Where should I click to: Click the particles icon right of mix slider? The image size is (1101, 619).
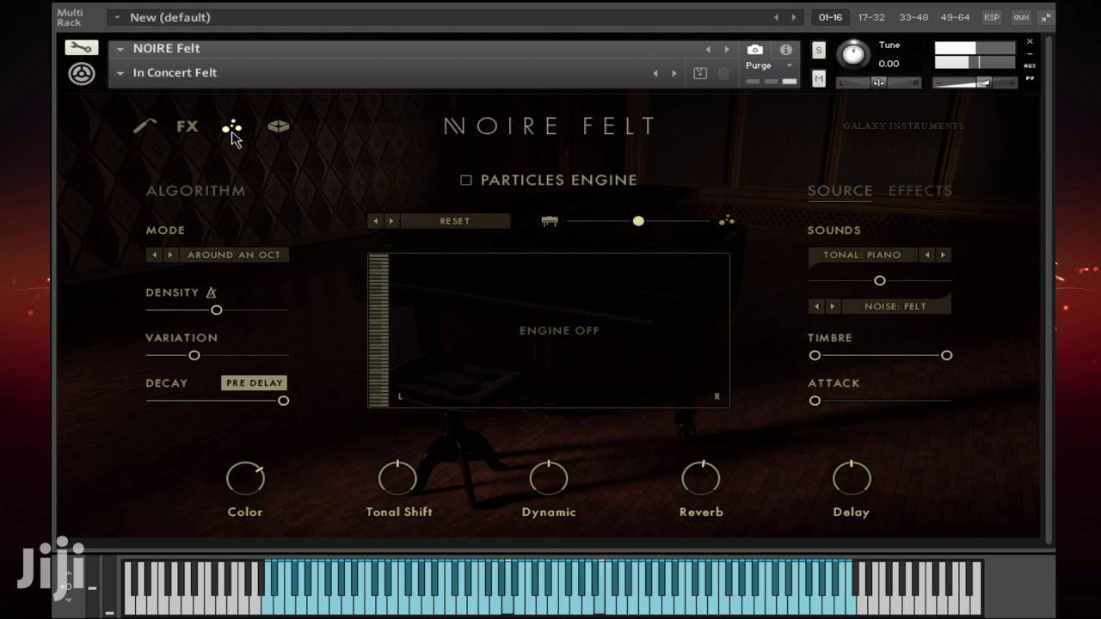pos(727,221)
